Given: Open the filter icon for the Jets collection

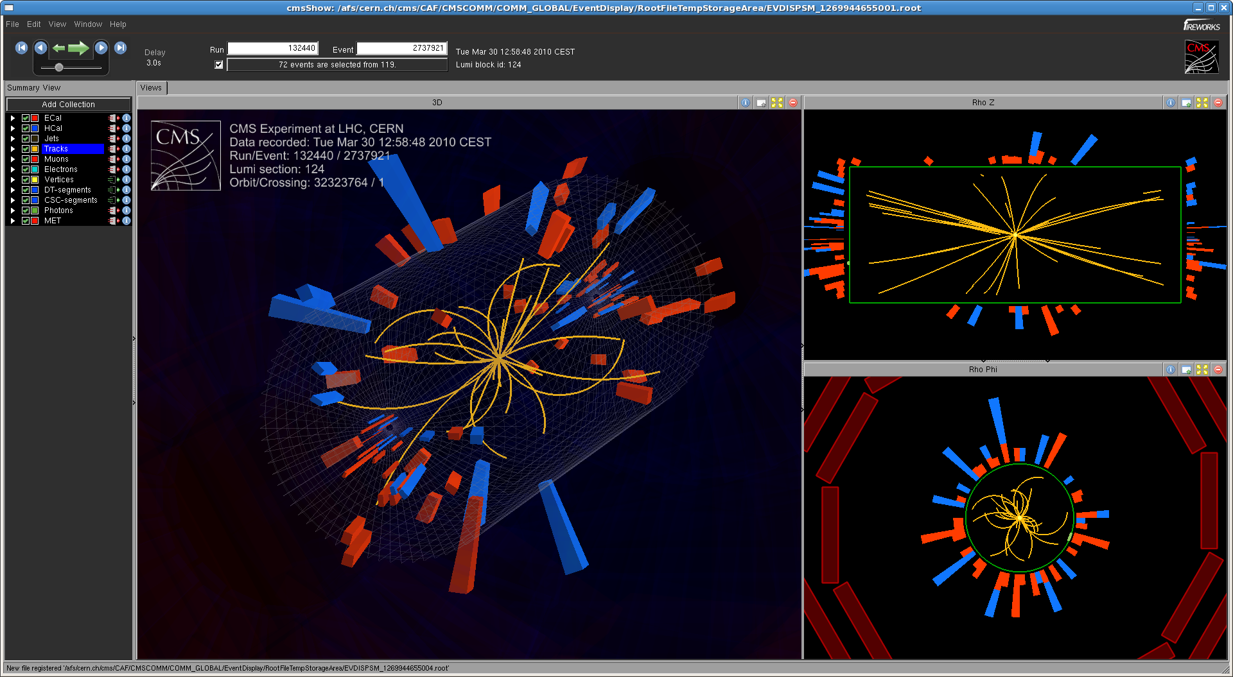Looking at the screenshot, I should coord(114,139).
